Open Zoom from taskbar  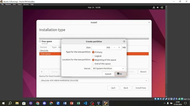(58, 103)
